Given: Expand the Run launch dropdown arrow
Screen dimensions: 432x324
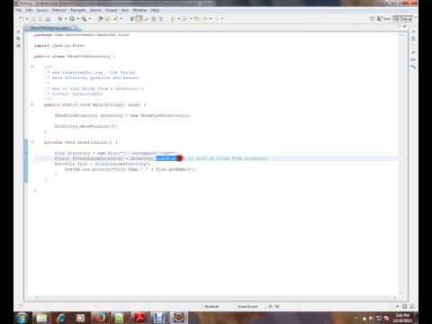Looking at the screenshot, I should (x=77, y=19).
